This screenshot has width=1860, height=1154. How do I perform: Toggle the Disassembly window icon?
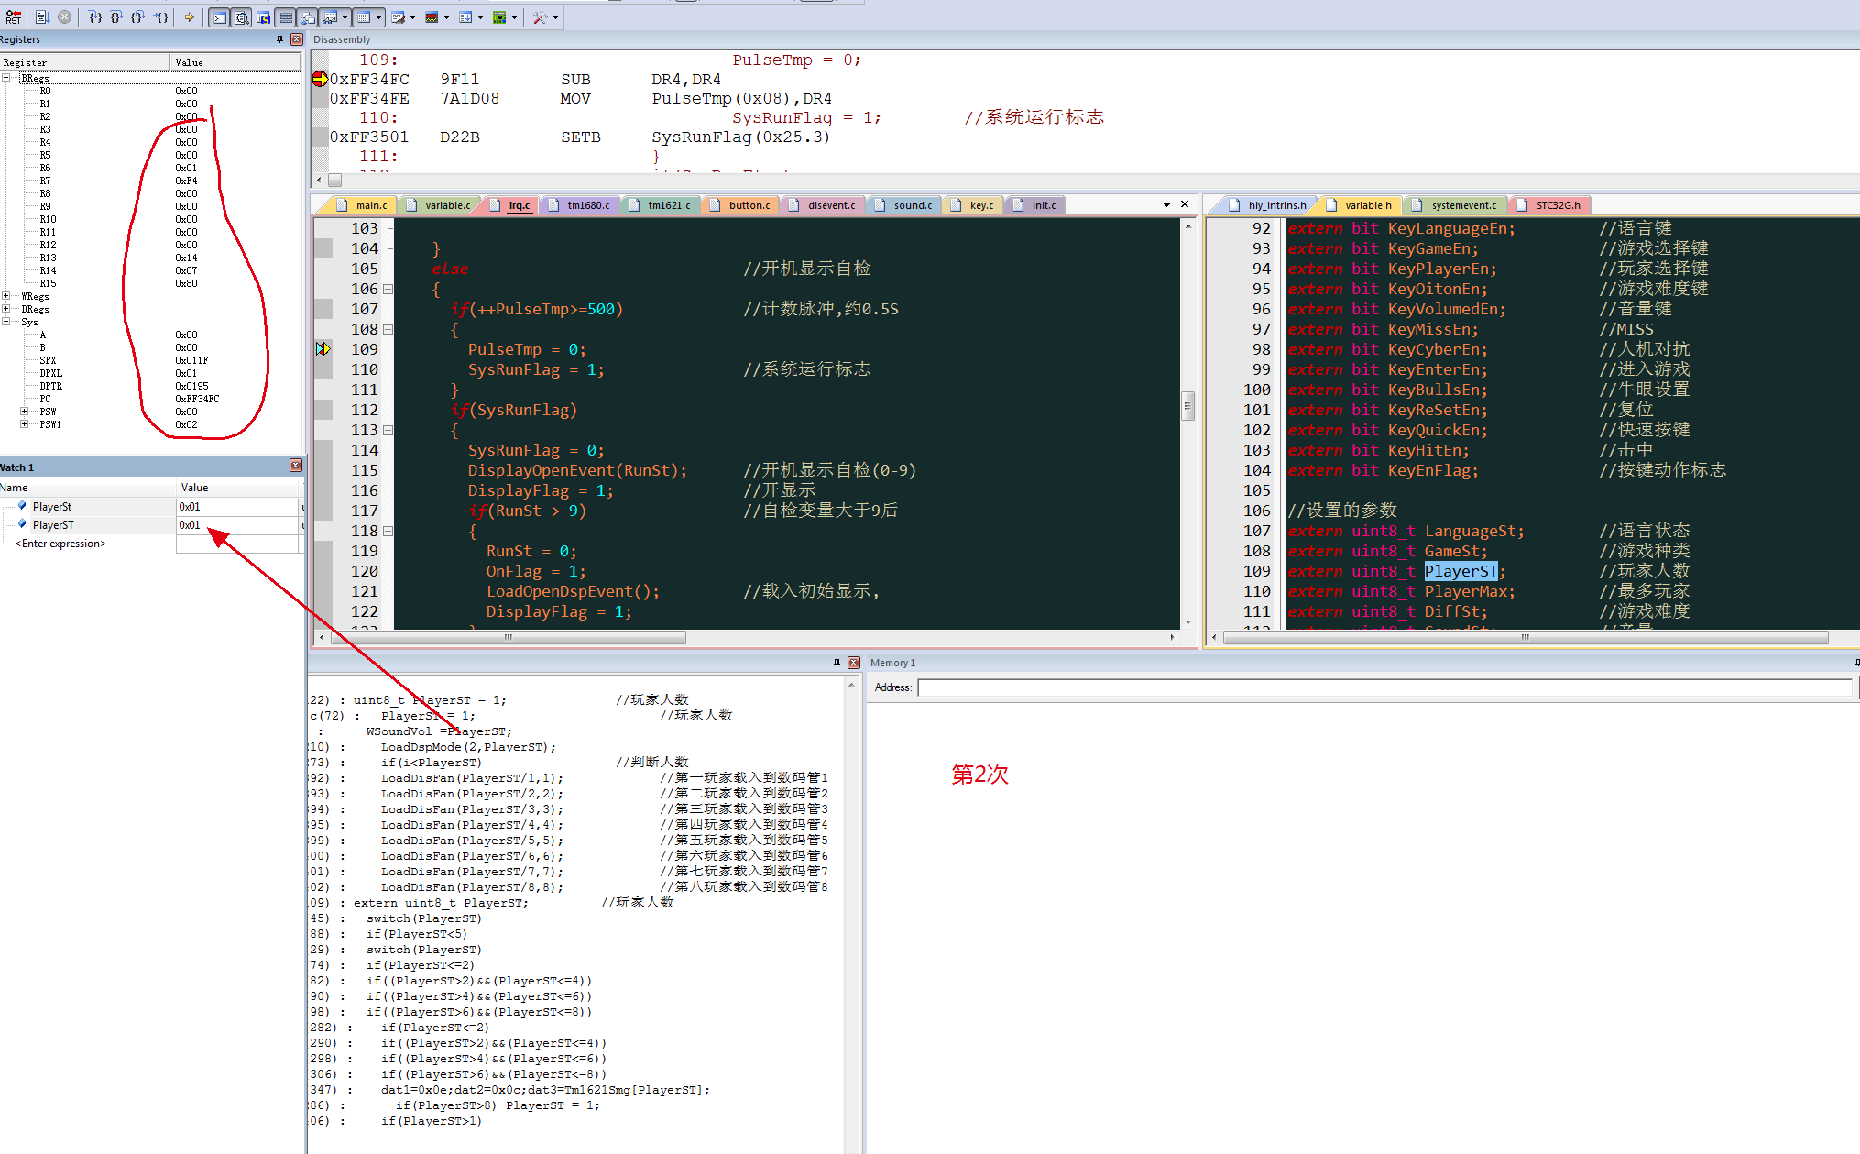point(242,17)
